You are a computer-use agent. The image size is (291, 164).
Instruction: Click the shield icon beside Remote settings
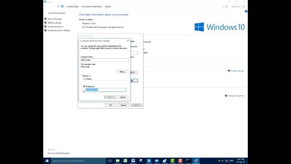(45, 23)
